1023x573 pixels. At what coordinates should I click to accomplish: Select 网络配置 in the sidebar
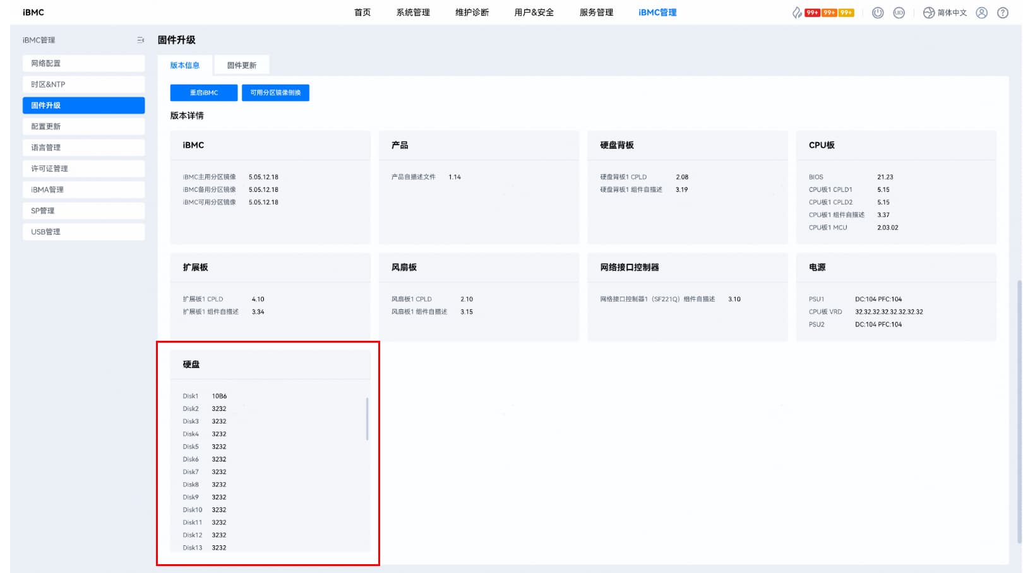click(x=83, y=63)
